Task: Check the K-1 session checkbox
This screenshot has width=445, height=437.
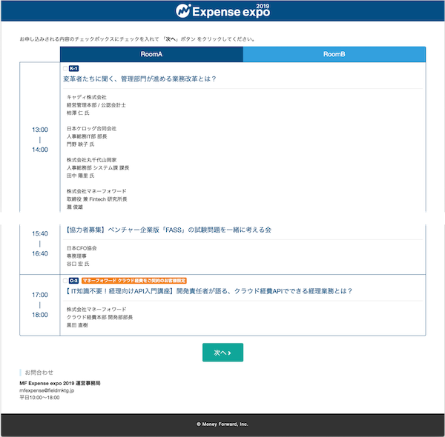Action: pos(65,68)
